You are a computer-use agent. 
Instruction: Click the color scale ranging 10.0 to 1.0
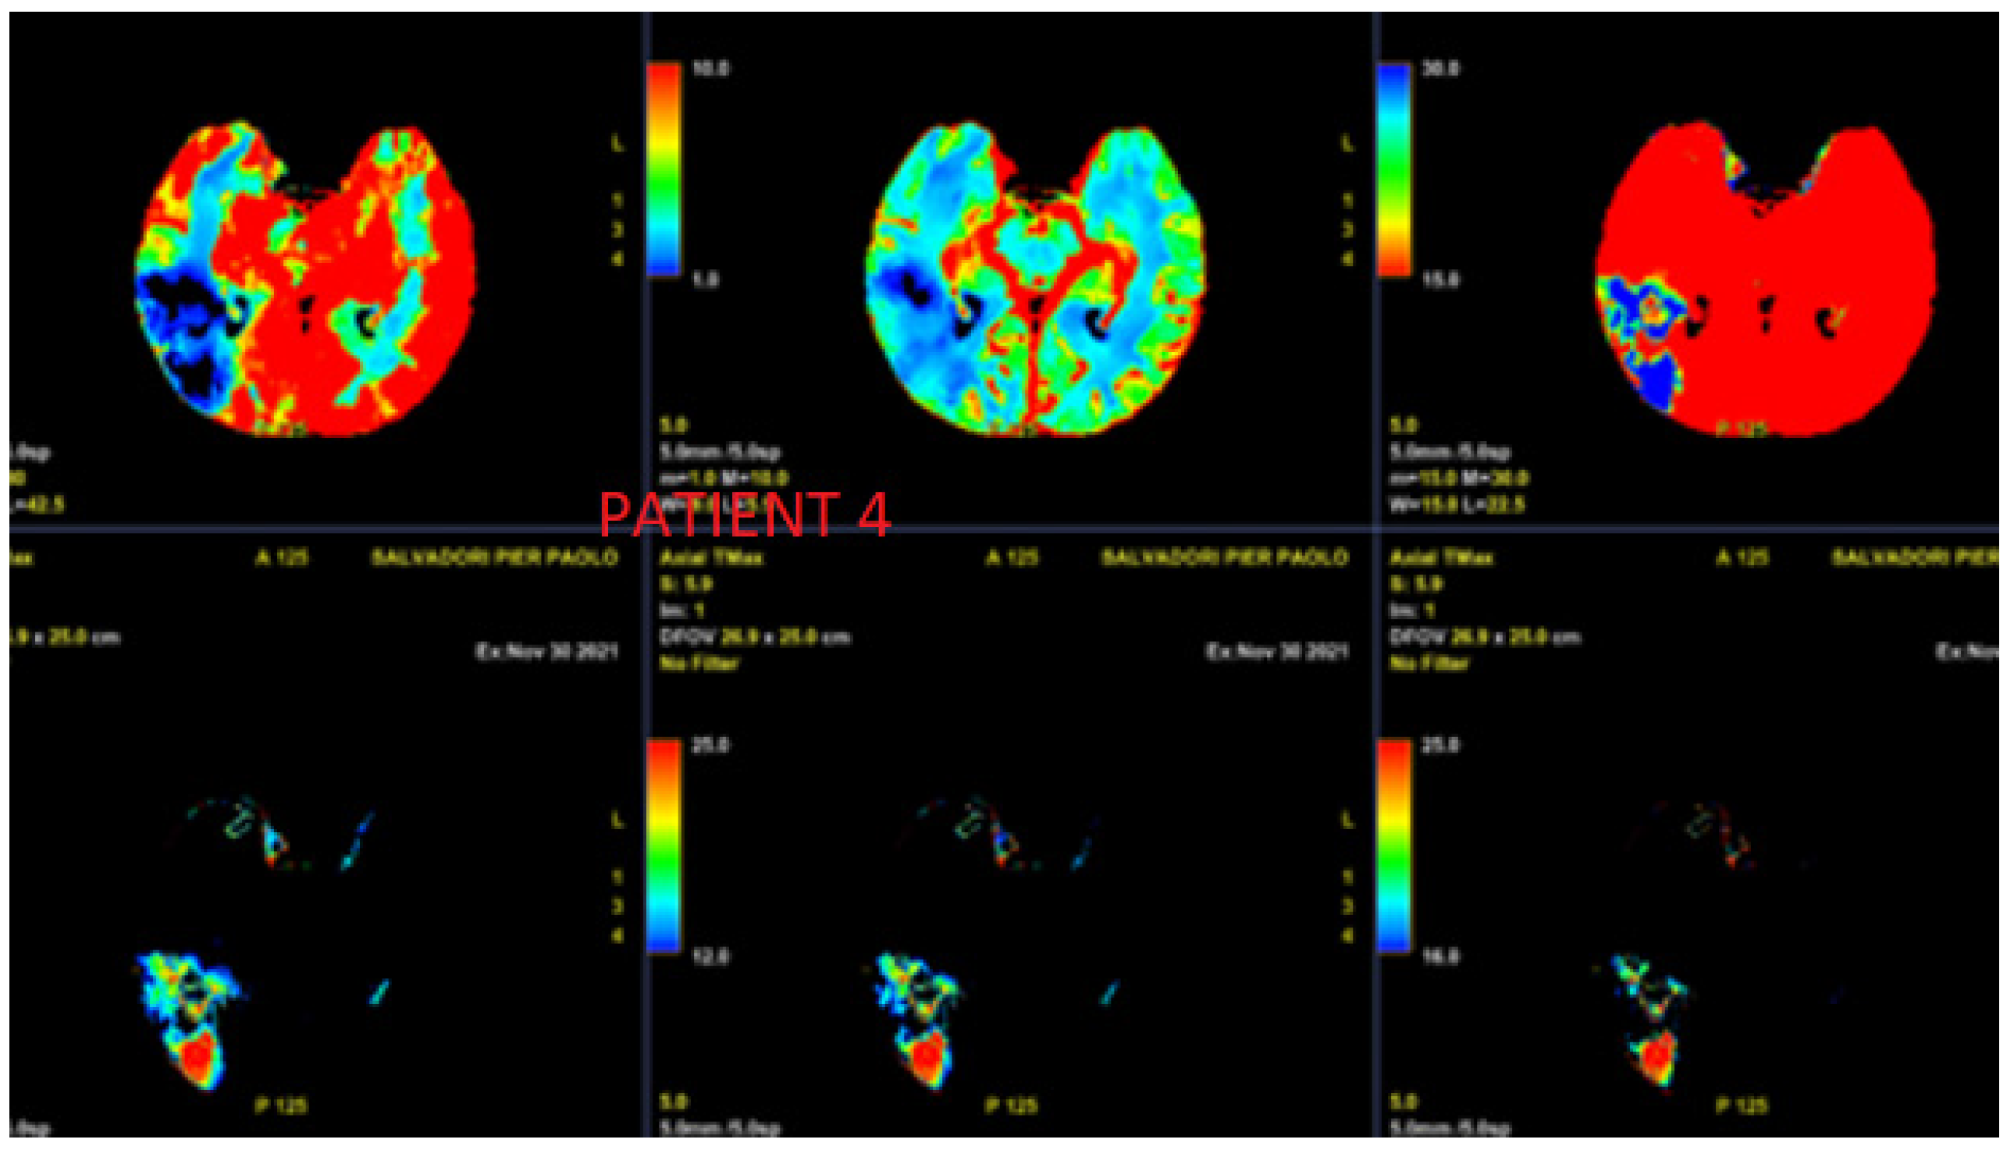(x=664, y=170)
